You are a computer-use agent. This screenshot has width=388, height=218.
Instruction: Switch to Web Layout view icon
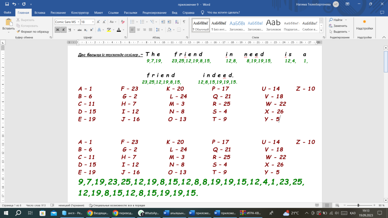click(337, 205)
